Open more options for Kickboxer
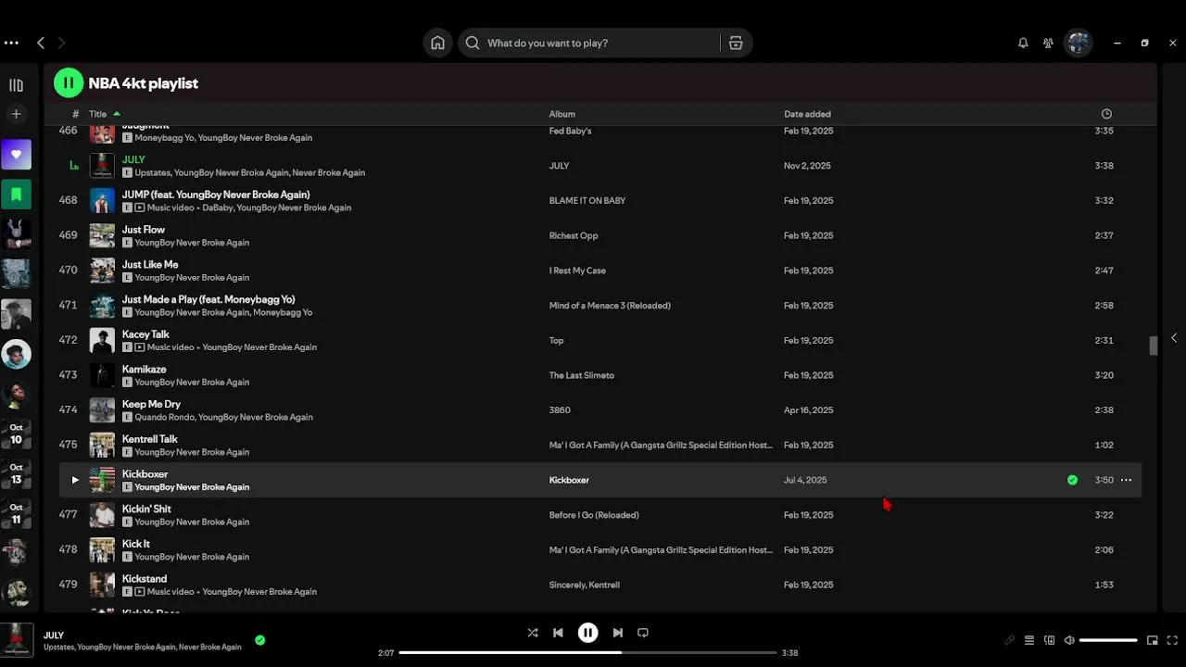This screenshot has width=1186, height=667. click(1126, 480)
